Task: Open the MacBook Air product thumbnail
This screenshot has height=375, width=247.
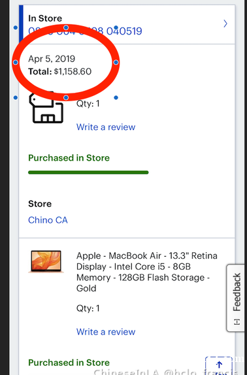Action: pos(46,261)
